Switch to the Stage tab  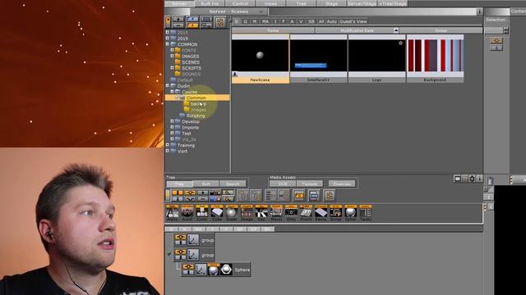click(331, 3)
